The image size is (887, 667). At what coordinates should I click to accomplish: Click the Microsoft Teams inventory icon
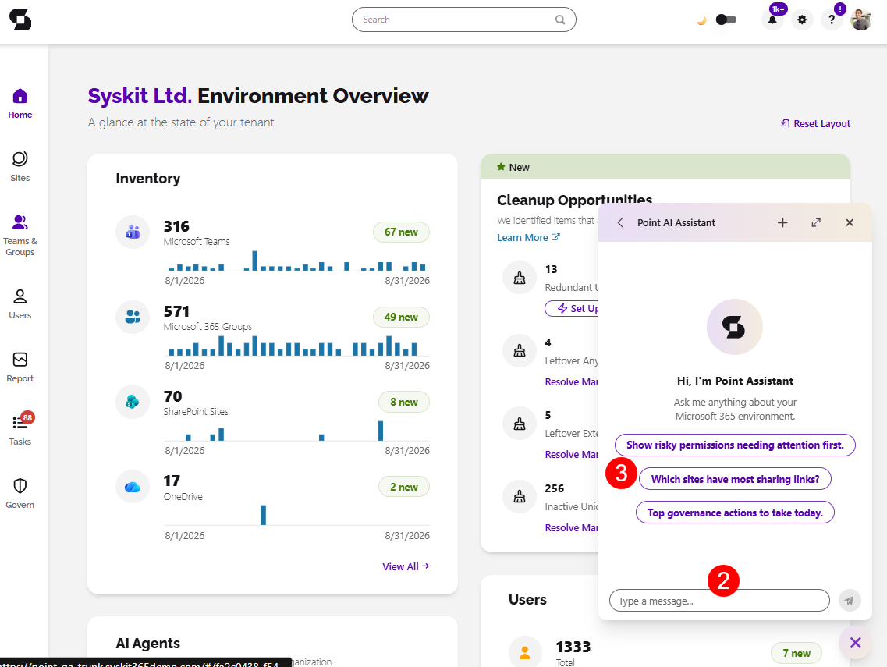click(x=133, y=232)
